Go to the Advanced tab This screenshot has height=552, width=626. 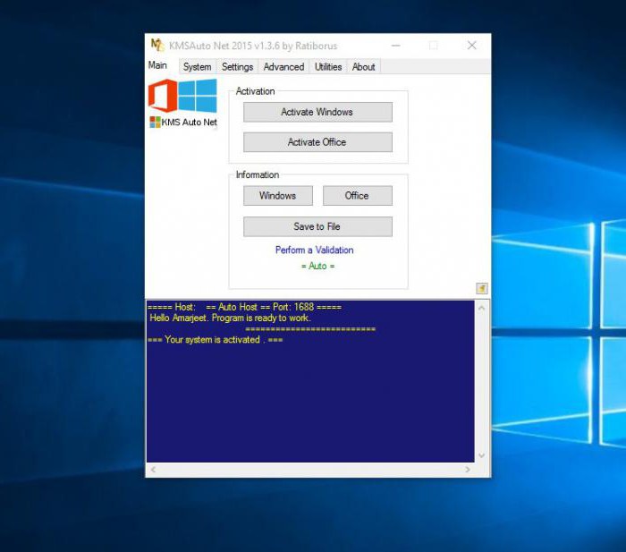(283, 67)
